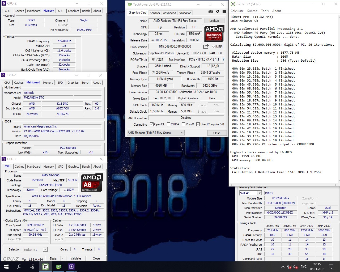This screenshot has height=272, width=340.
Task: Click the Core Speed value 3899.09 MHz
Action: (x=35, y=225)
